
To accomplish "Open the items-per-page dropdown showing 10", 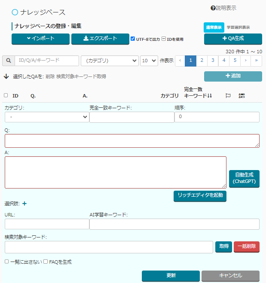I will pyautogui.click(x=149, y=61).
